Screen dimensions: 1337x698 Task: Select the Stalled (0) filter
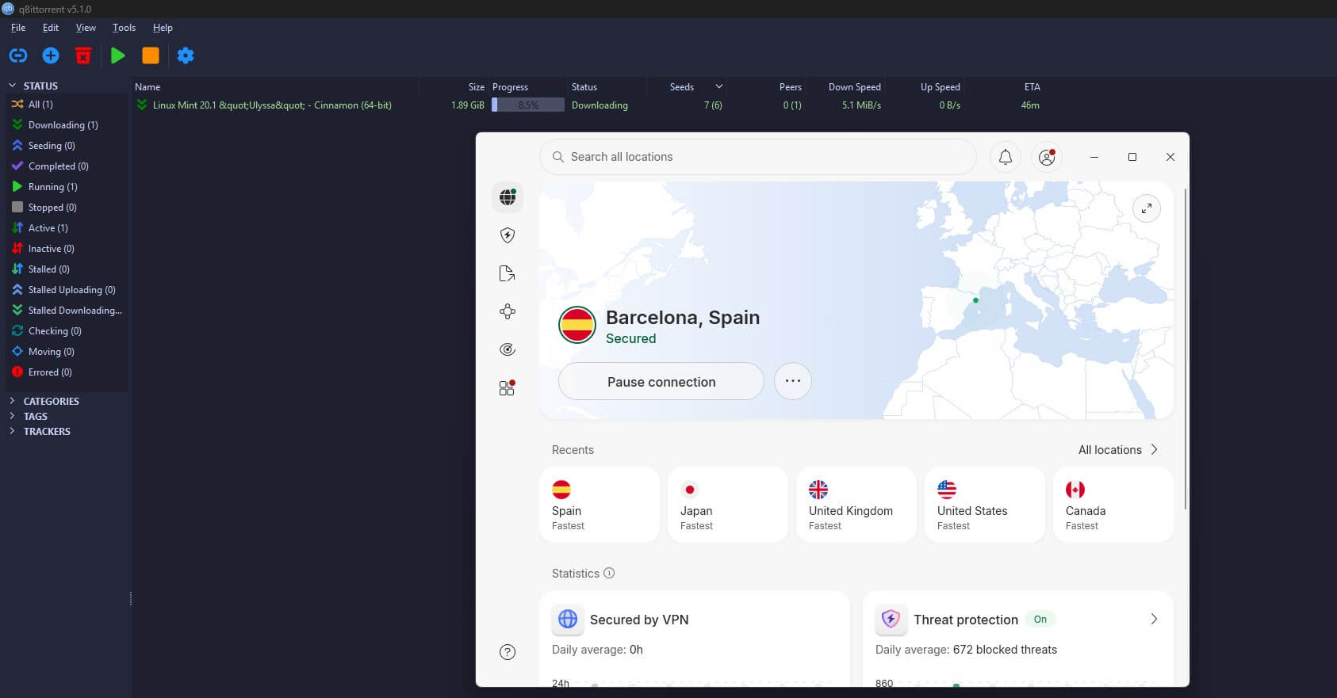pos(67,269)
